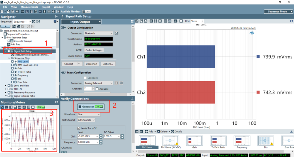Open the Measurements menu
The height and width of the screenshot is (157, 294).
tap(29, 7)
